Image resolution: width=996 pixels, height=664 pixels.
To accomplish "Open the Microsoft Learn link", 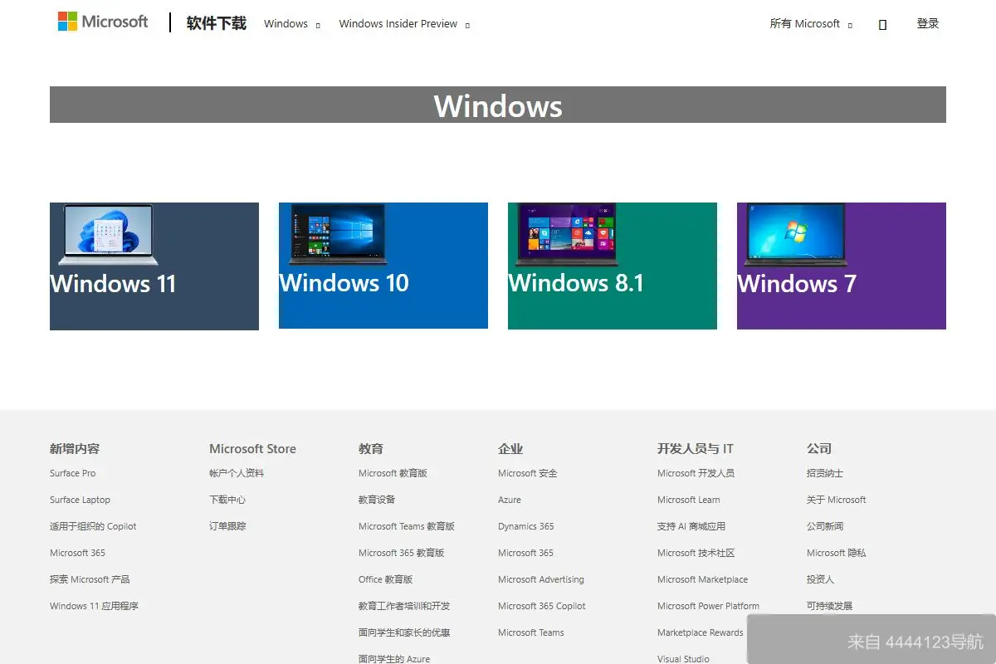I will (688, 500).
